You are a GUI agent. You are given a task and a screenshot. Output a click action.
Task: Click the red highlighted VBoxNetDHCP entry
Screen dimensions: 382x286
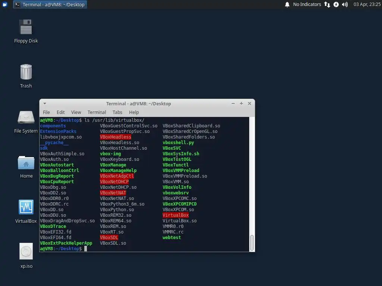pyautogui.click(x=114, y=182)
